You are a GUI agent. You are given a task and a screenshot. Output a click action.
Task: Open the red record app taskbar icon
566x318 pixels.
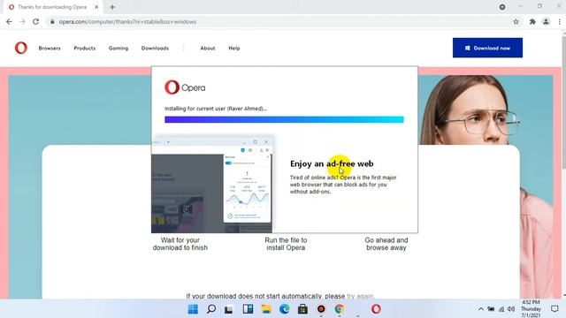coord(321,309)
